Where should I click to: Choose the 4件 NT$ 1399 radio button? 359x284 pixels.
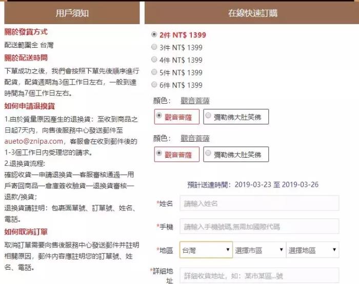(x=154, y=60)
